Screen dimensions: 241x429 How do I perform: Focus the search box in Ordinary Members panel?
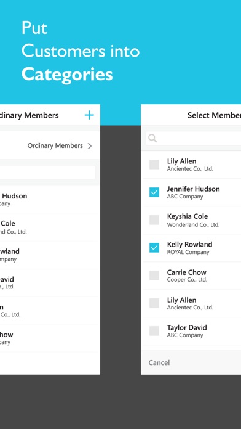point(47,173)
